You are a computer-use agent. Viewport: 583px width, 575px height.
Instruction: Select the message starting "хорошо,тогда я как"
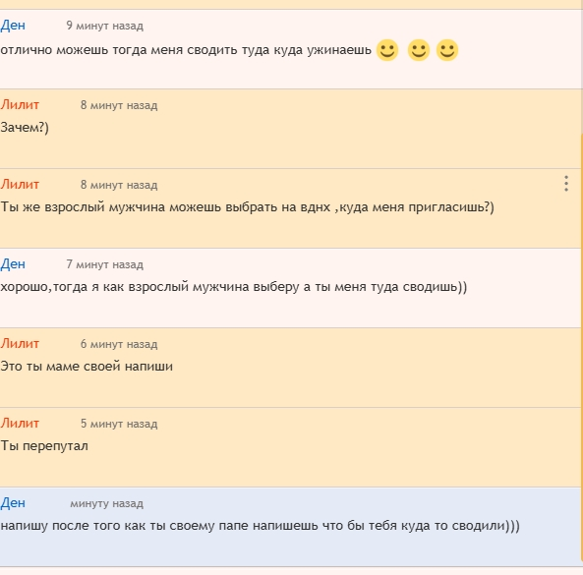(x=234, y=287)
